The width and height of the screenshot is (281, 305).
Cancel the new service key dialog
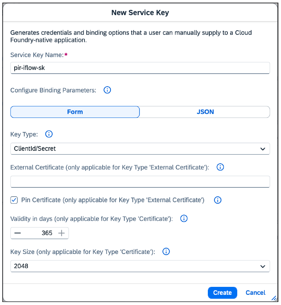(x=255, y=293)
